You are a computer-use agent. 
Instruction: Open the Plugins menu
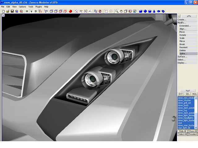pyautogui.click(x=38, y=6)
